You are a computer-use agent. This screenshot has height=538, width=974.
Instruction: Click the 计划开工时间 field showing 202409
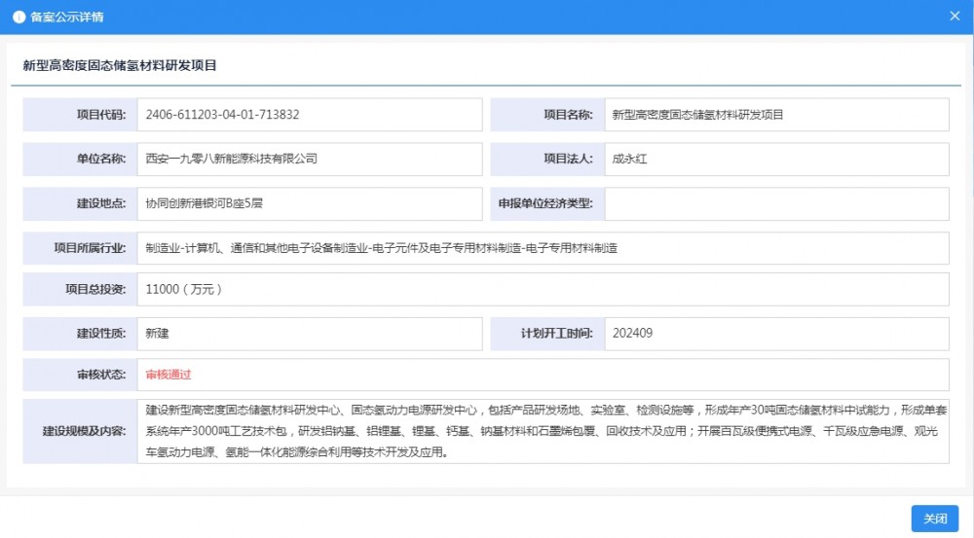(x=775, y=334)
